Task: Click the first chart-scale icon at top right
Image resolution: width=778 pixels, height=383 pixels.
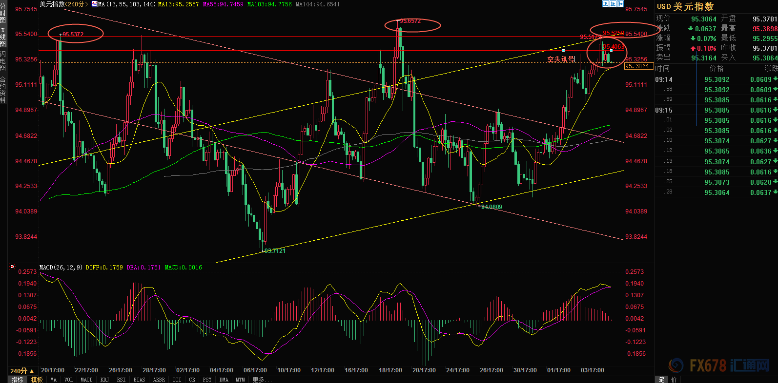Action: click(605, 4)
